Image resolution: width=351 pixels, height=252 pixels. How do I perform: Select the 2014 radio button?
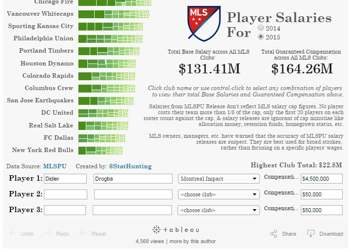tap(261, 29)
